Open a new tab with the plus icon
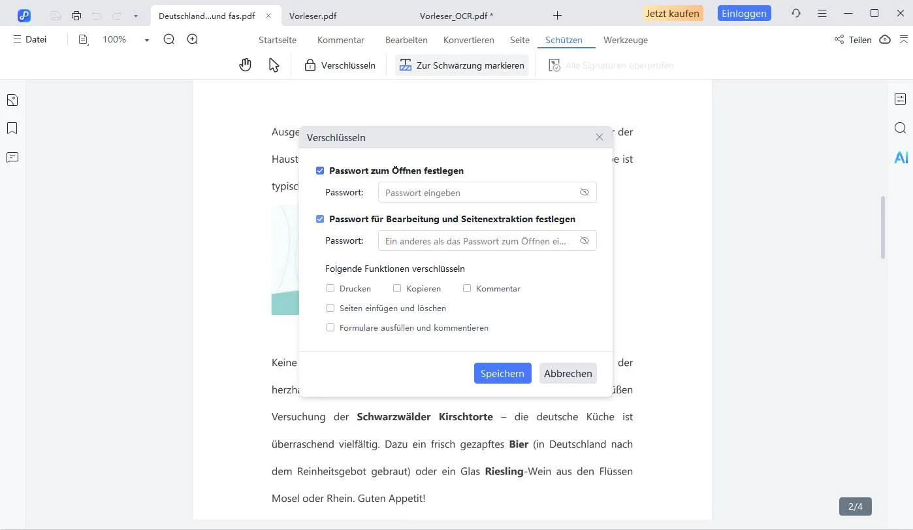 point(557,15)
